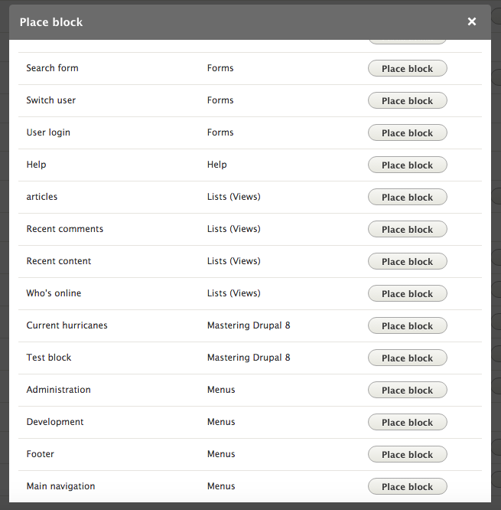Screen dimensions: 501x510
Task: Place the Recent content block
Action: click(407, 262)
